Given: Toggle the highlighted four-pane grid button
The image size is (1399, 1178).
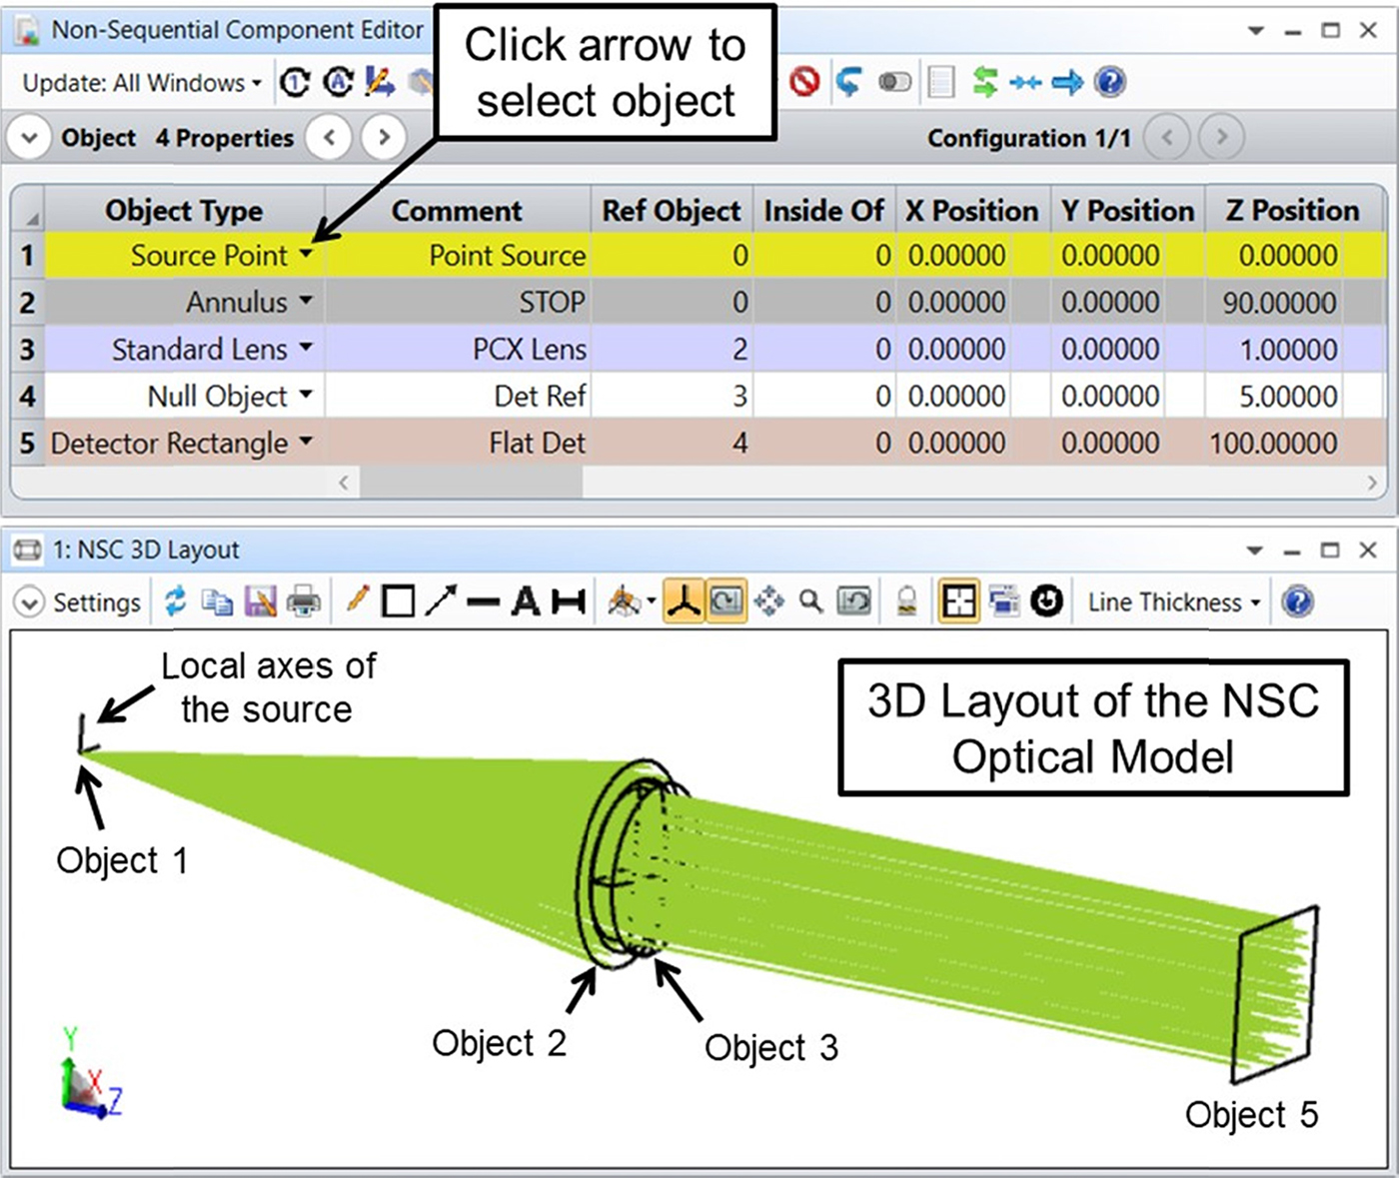Looking at the screenshot, I should click(958, 601).
